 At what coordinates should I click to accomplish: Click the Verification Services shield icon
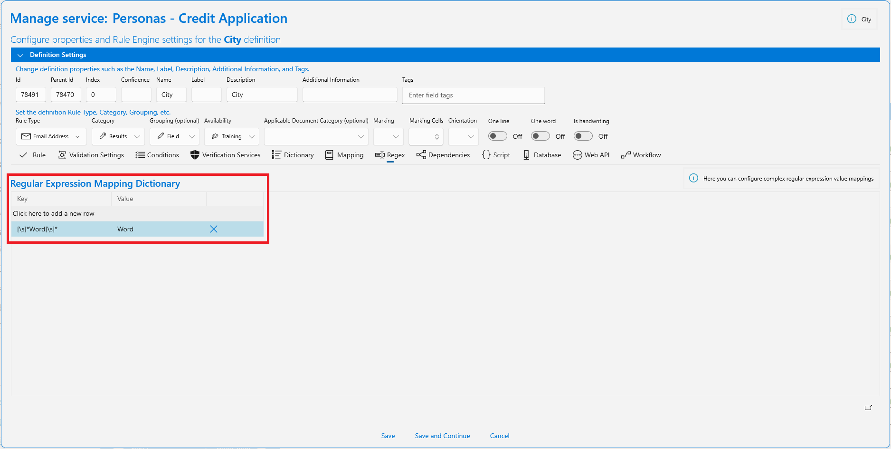point(195,155)
